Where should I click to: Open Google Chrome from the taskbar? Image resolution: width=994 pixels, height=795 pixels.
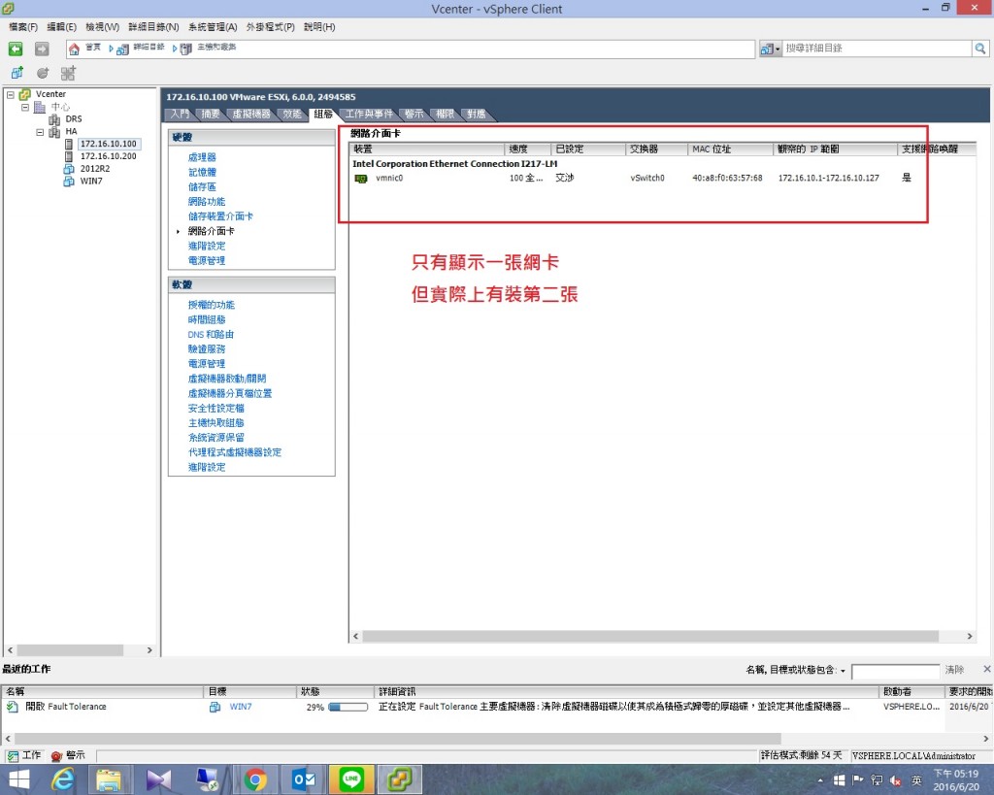pyautogui.click(x=255, y=779)
